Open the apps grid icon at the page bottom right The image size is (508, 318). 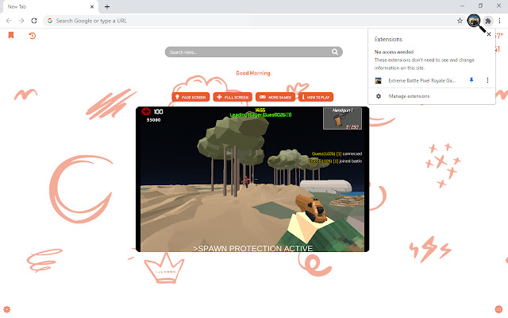point(498,309)
